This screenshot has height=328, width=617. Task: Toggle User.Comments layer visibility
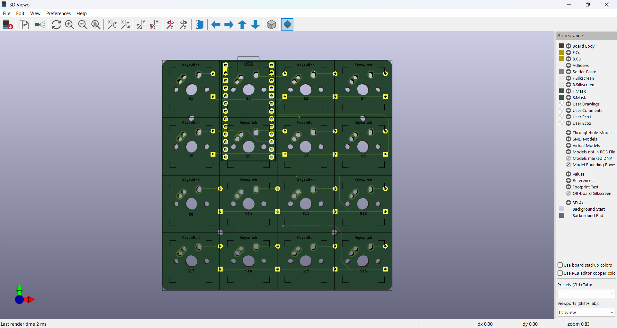click(x=568, y=110)
